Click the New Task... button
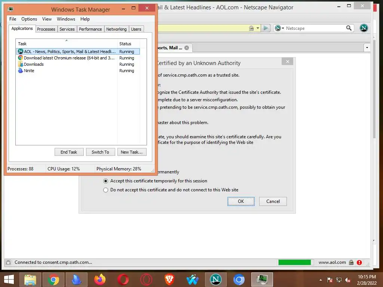 pyautogui.click(x=132, y=152)
